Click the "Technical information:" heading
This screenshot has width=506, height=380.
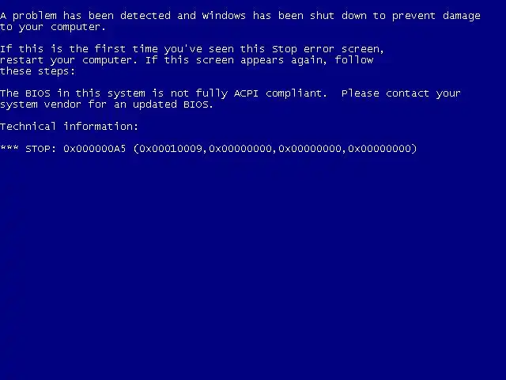pyautogui.click(x=69, y=127)
